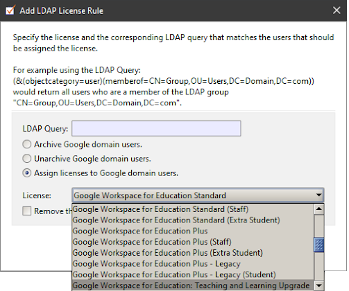Click the license list scroll up arrow
The height and width of the screenshot is (291, 349).
point(319,209)
